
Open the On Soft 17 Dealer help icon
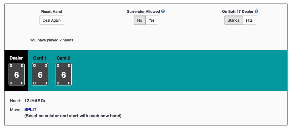point(257,11)
